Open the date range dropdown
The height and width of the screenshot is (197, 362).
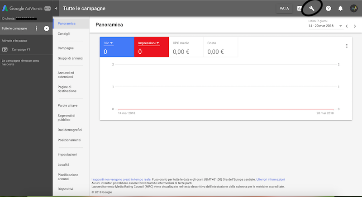pos(340,26)
